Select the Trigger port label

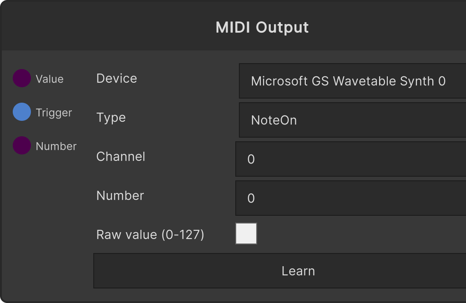click(x=54, y=113)
